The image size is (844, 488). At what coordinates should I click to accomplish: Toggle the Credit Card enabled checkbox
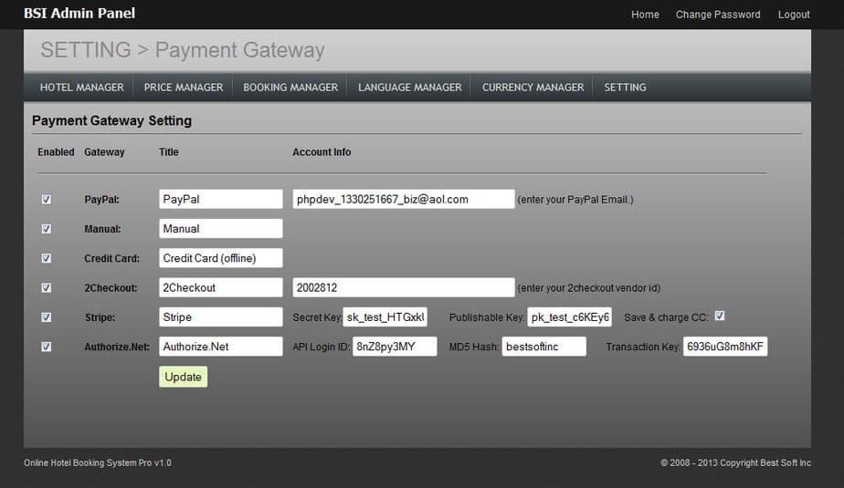(x=47, y=258)
